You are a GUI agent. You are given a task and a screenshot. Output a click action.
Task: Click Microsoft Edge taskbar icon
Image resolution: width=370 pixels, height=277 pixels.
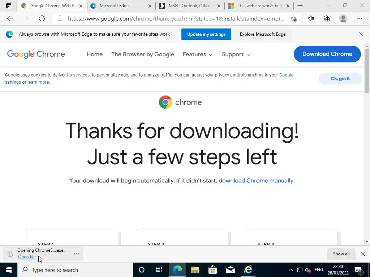tap(177, 270)
